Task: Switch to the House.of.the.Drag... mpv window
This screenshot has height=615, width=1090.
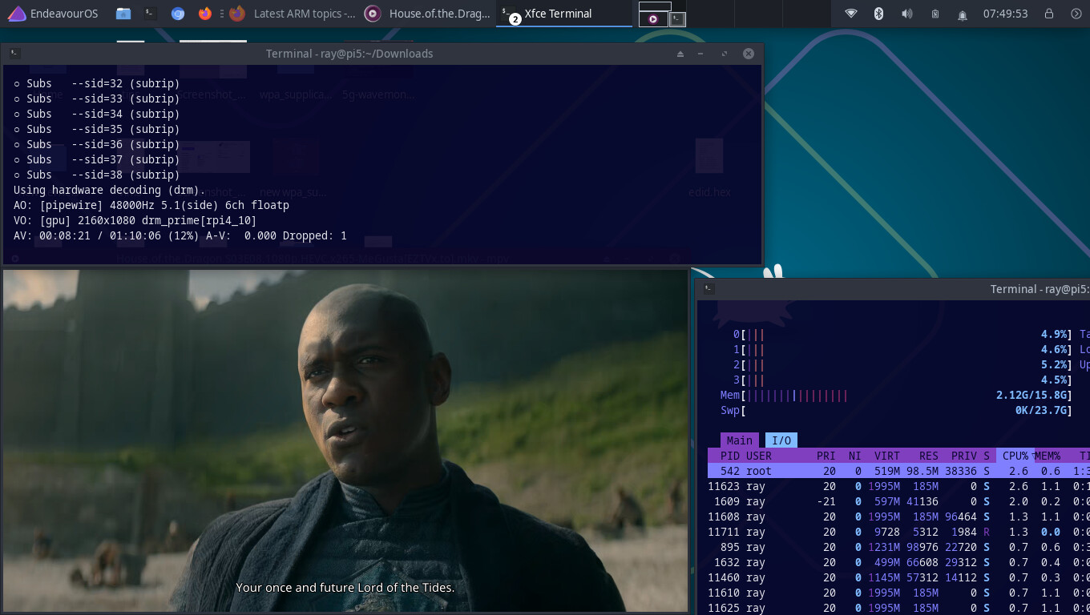Action: coord(427,14)
